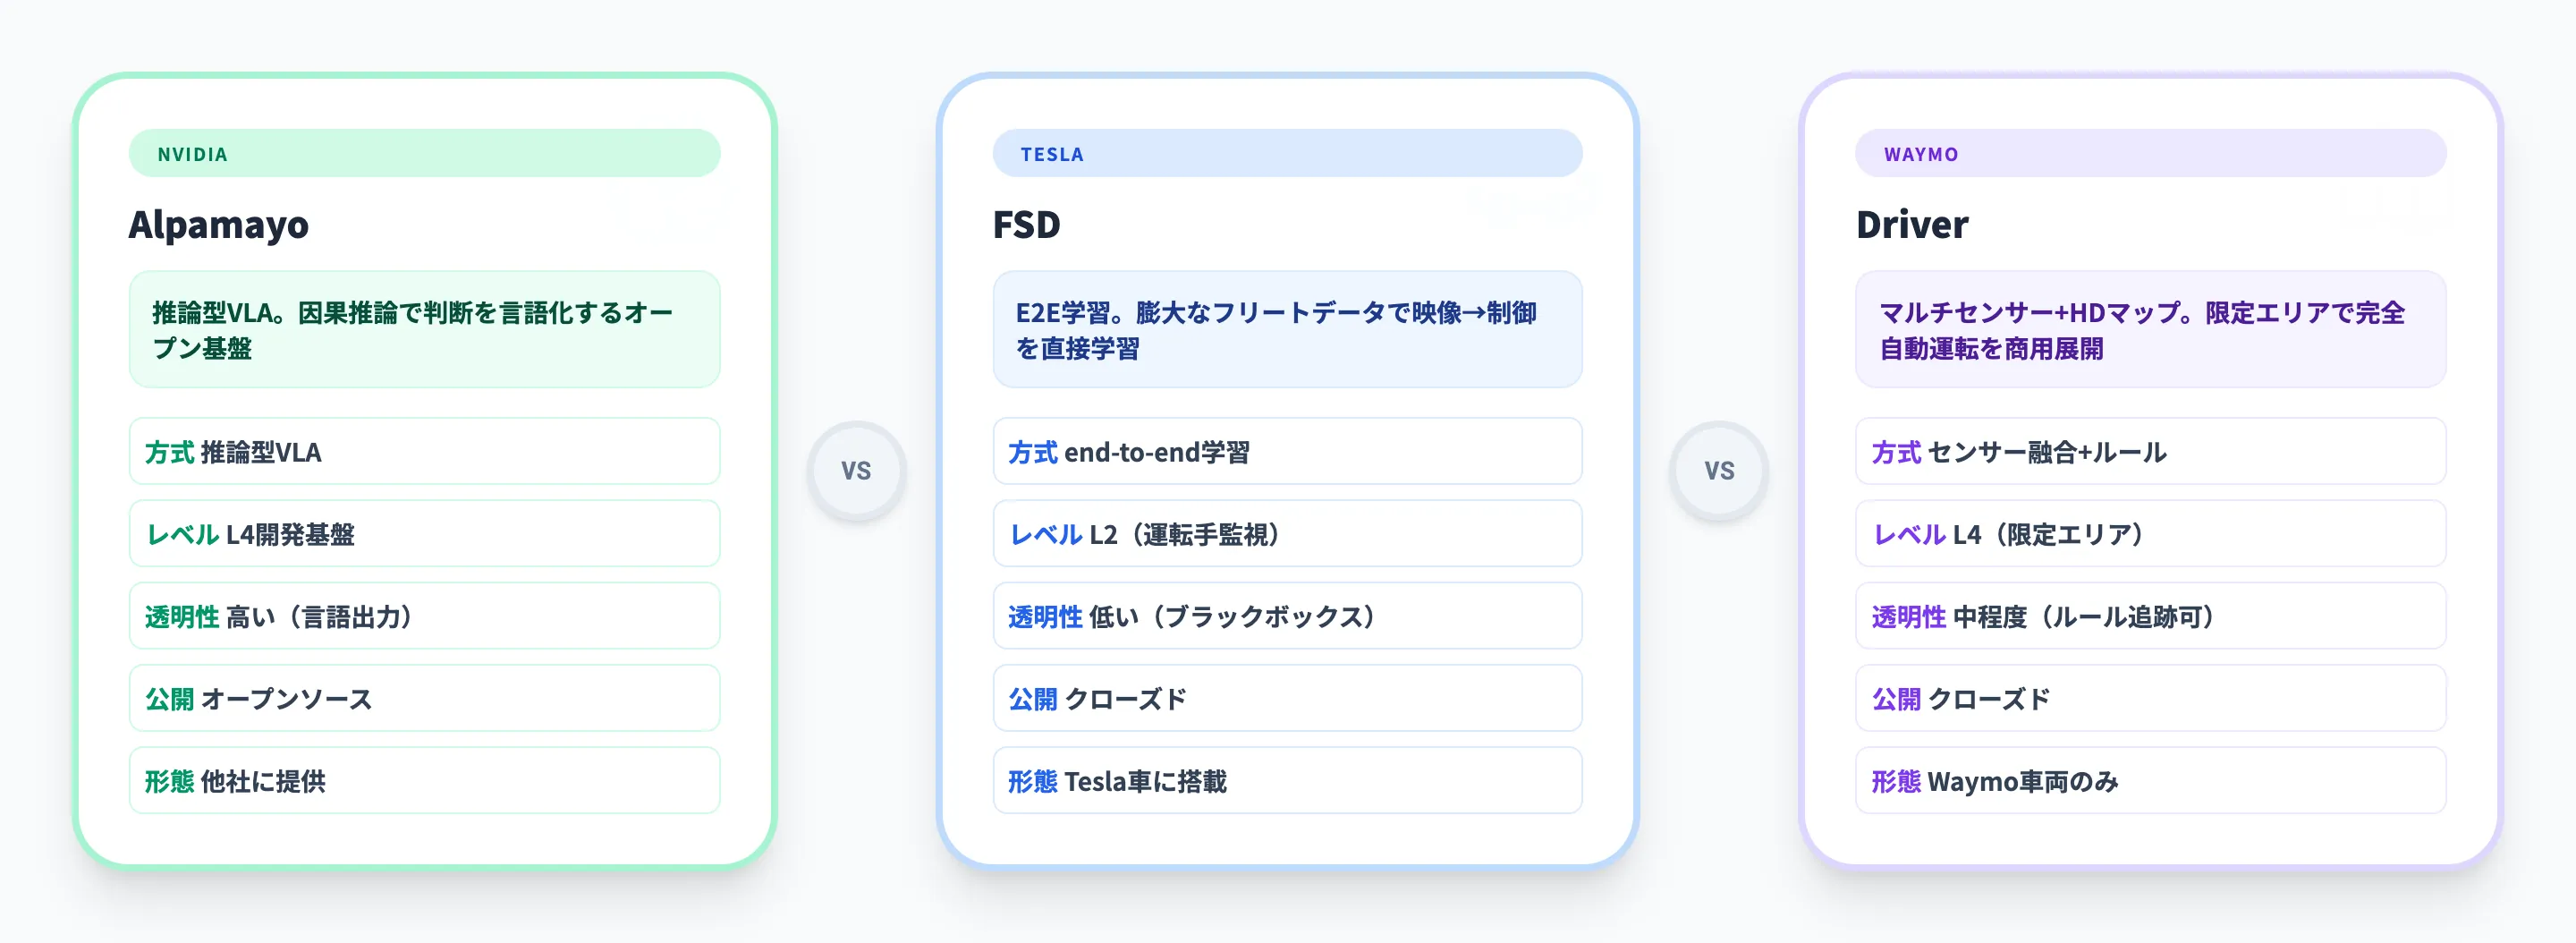Click the Alpamayo card heading

pyautogui.click(x=219, y=224)
